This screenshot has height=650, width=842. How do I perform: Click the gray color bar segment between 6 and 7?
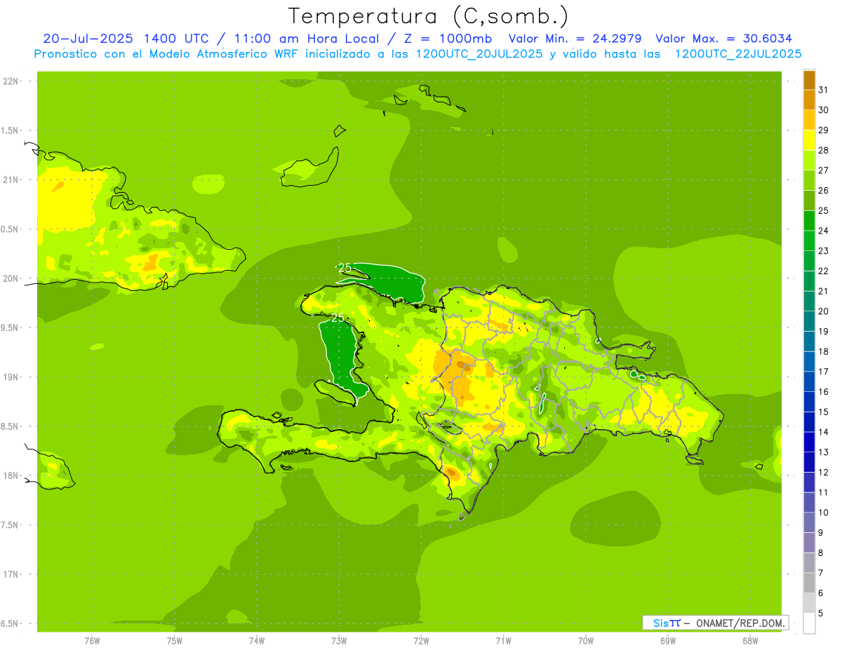[x=809, y=583]
